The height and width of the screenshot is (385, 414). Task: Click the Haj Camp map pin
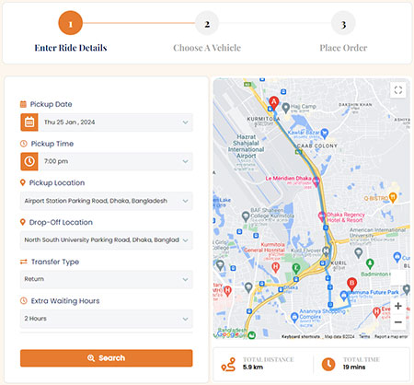pyautogui.click(x=286, y=108)
